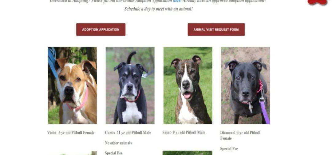This screenshot has height=155, width=332.
Task: Click 'Special Fee' text under Diamond
Action: coord(229,149)
